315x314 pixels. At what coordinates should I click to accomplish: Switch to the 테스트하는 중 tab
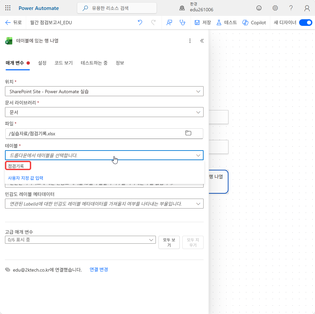point(94,63)
